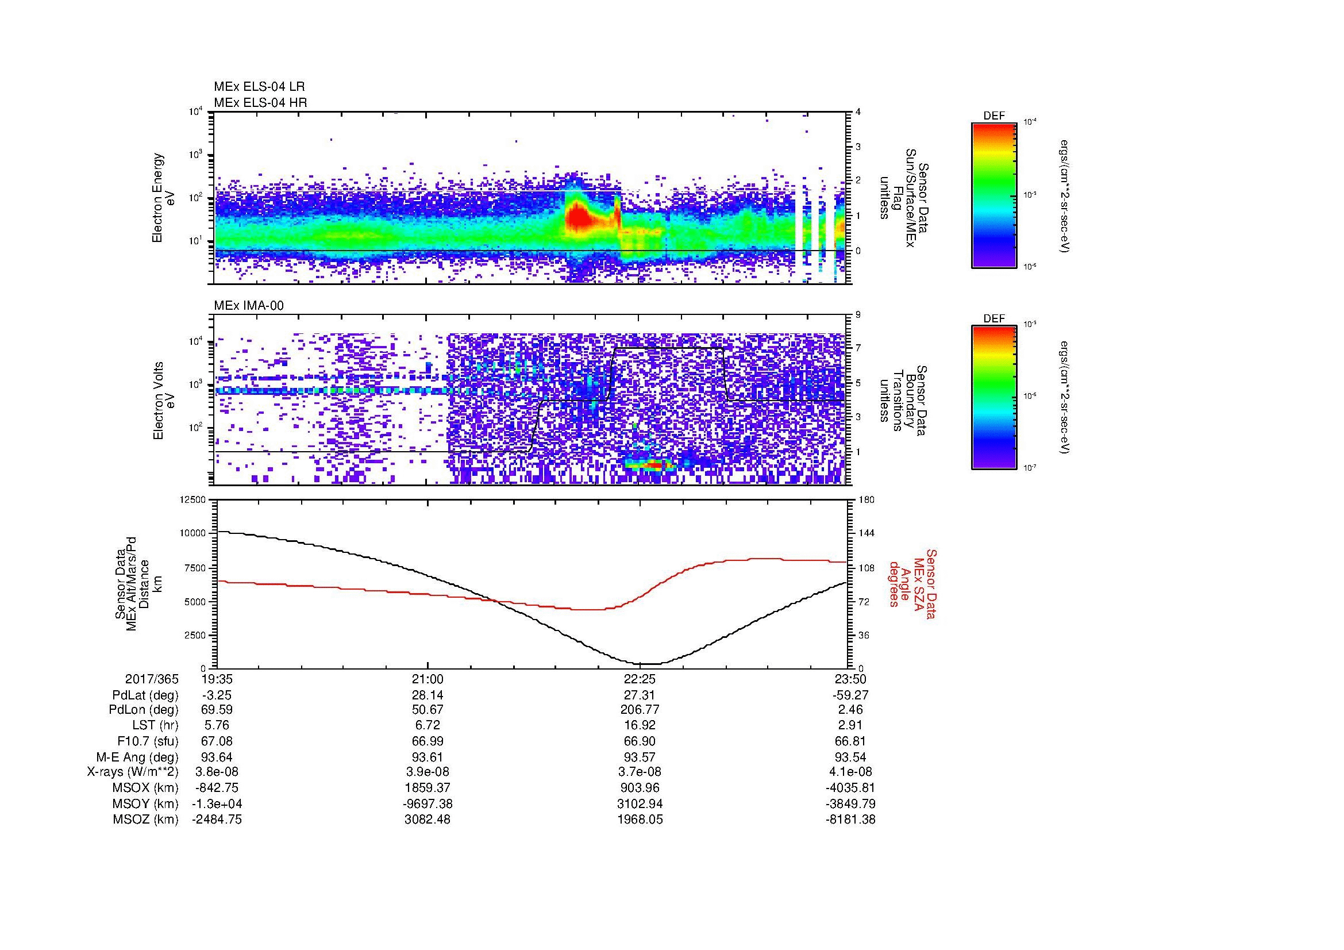This screenshot has width=1344, height=950.
Task: Click the "21:00" time tick label
Action: pyautogui.click(x=429, y=679)
